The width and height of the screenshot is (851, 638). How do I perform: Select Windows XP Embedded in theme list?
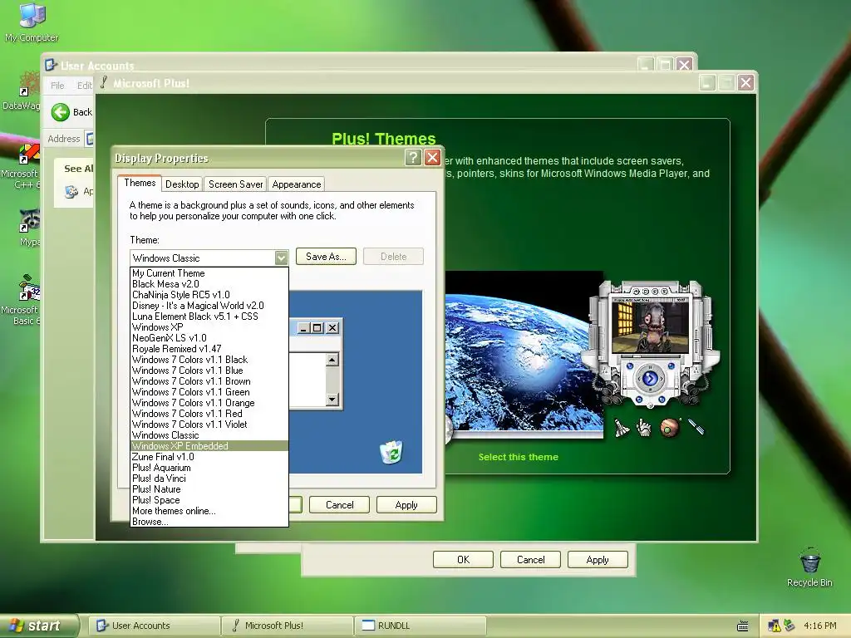click(x=209, y=446)
